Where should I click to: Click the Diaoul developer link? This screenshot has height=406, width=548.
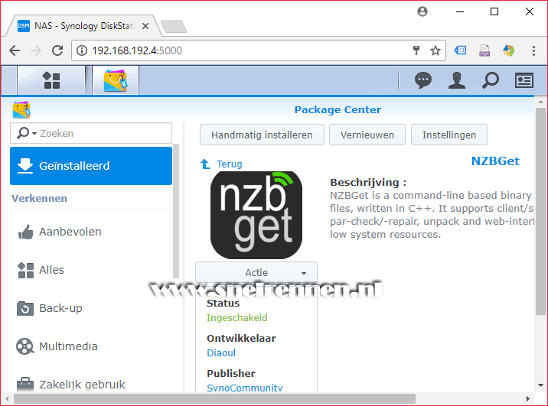pos(221,353)
